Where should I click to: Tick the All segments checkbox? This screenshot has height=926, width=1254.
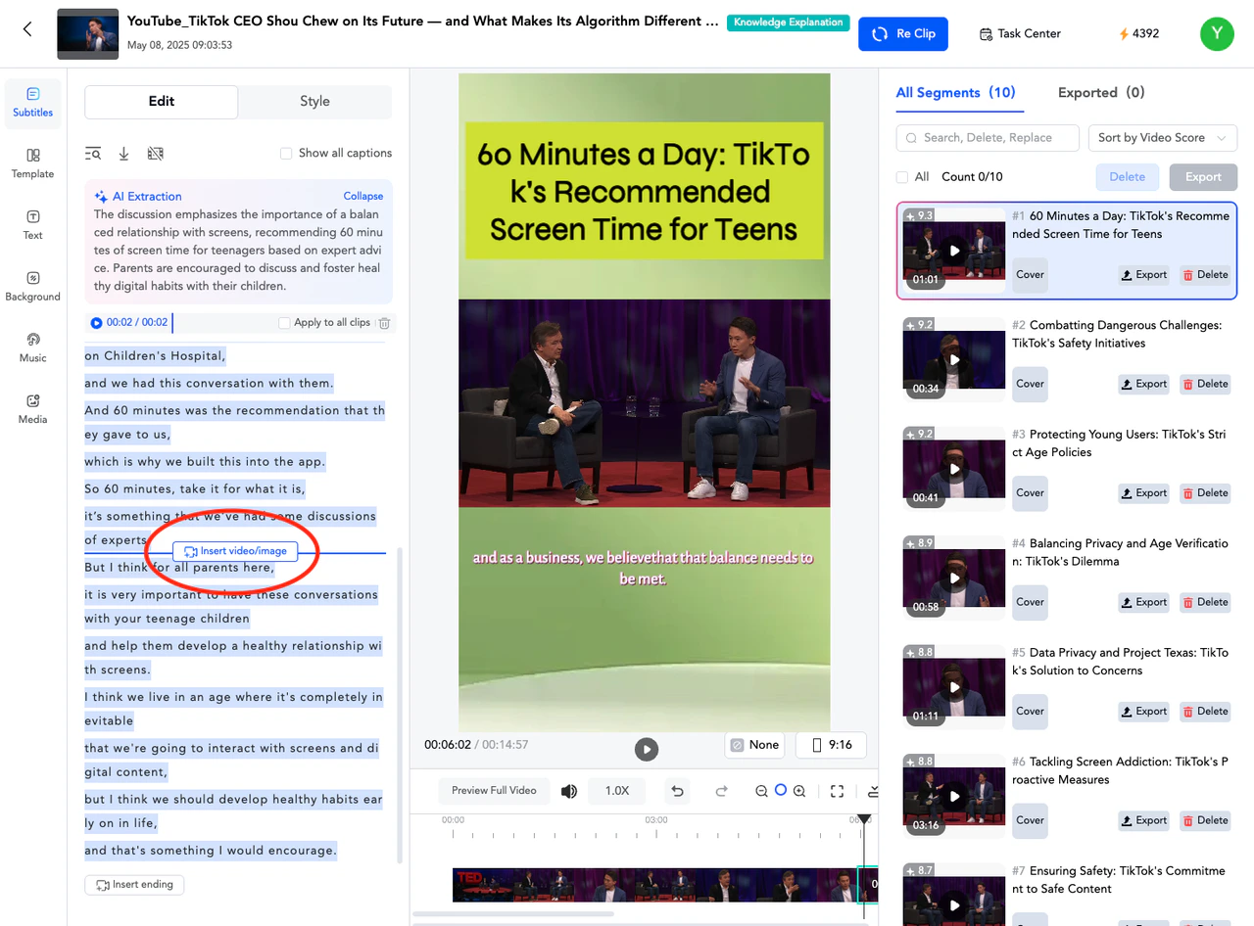point(901,177)
